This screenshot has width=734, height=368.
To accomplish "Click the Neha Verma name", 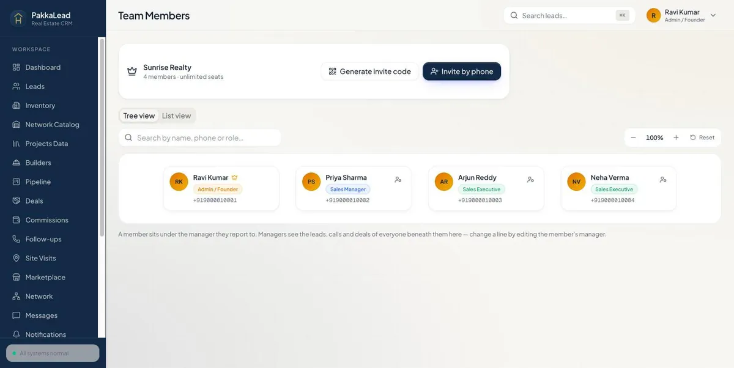I will click(x=610, y=177).
